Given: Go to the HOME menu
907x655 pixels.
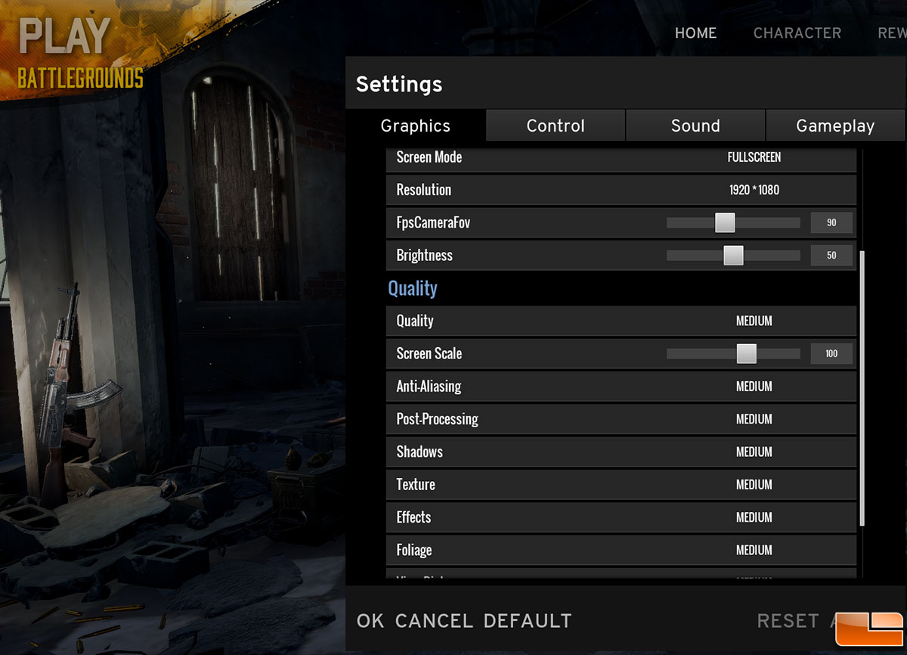Looking at the screenshot, I should [695, 33].
